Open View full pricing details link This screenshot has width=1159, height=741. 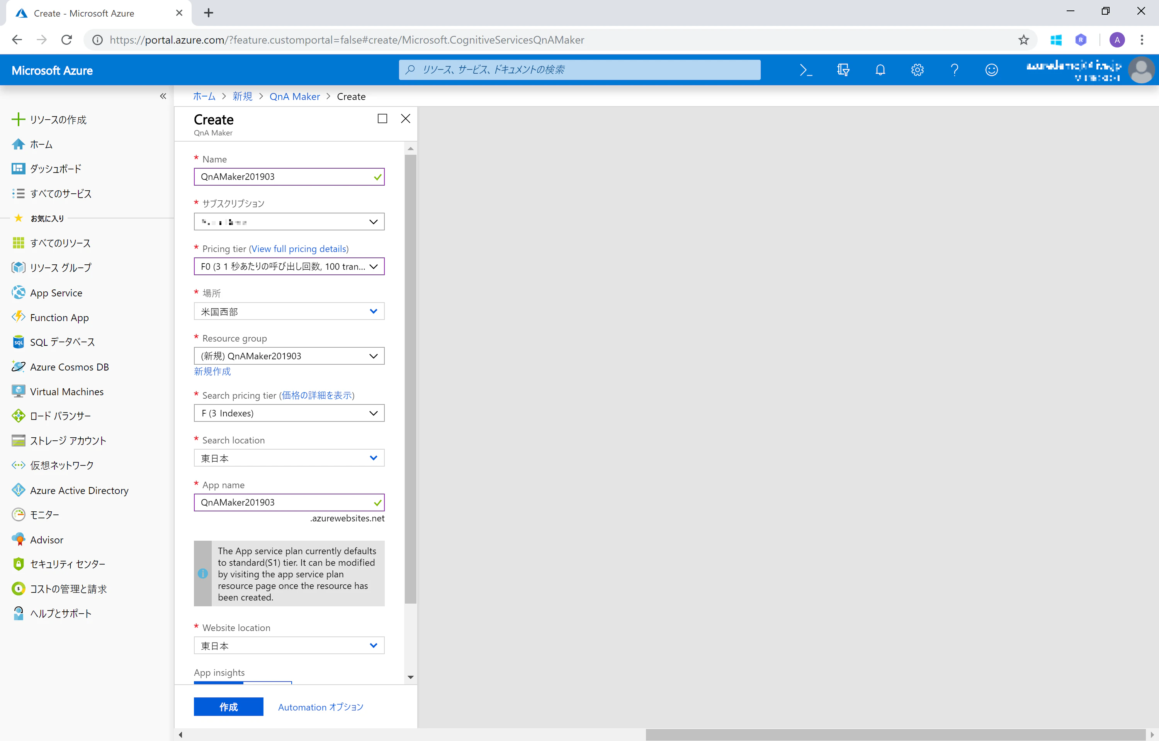(299, 249)
